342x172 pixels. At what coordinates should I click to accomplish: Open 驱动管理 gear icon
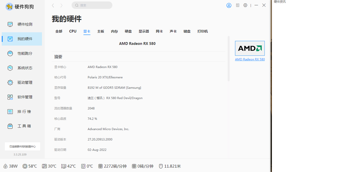pyautogui.click(x=10, y=83)
